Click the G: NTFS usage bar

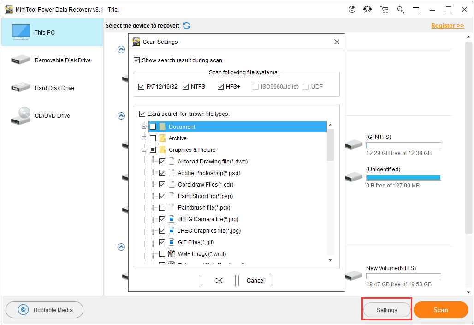tap(403, 145)
